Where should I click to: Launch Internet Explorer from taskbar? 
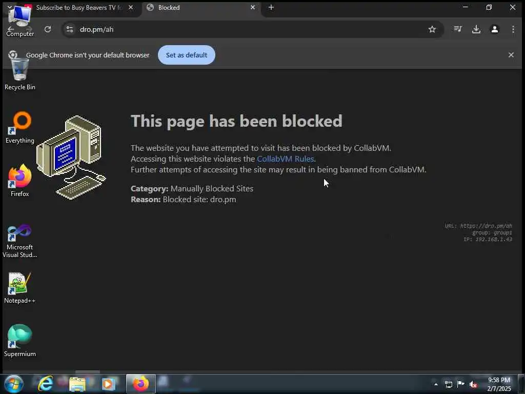pos(45,384)
